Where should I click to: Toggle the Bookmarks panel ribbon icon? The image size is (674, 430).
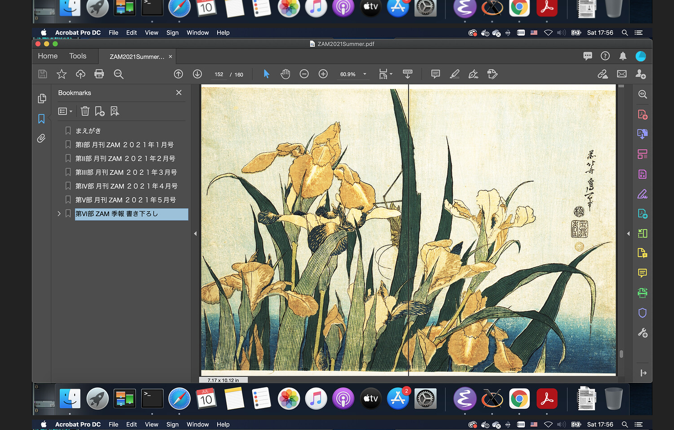pyautogui.click(x=41, y=119)
